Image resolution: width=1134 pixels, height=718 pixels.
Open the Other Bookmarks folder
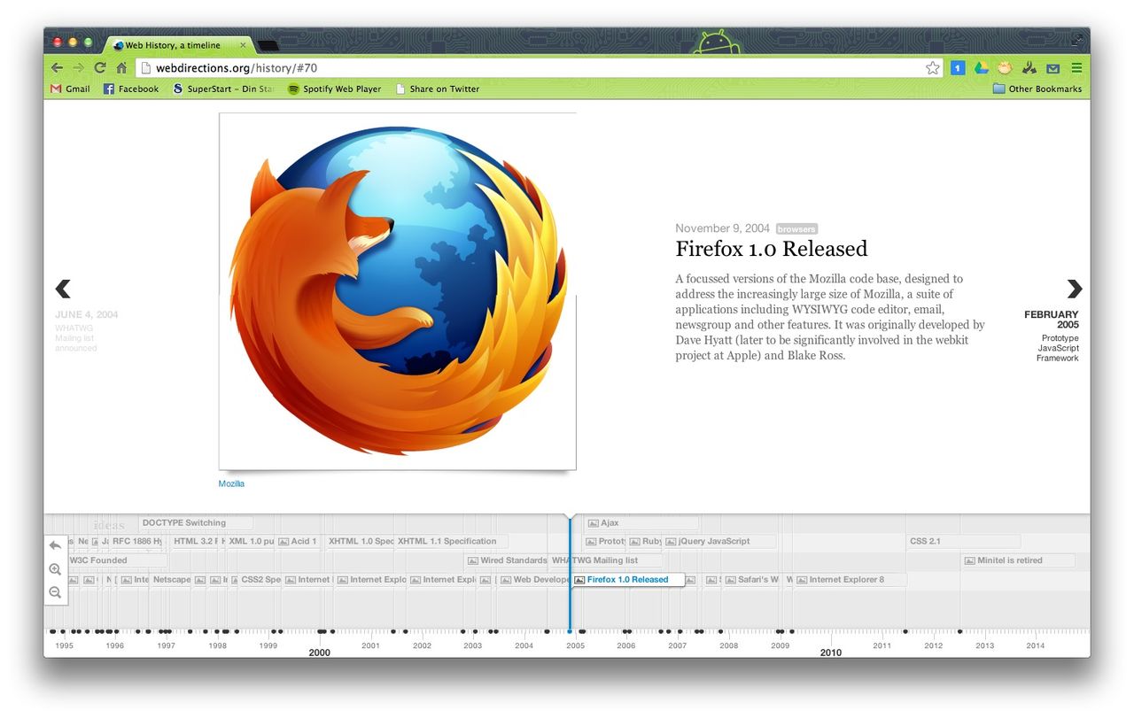(x=1037, y=89)
